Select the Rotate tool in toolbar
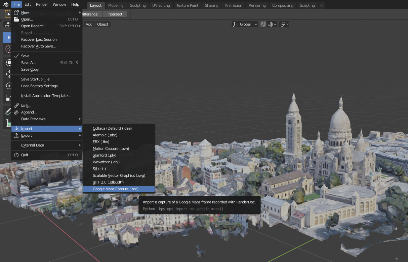The image size is (408, 262). click(8, 86)
